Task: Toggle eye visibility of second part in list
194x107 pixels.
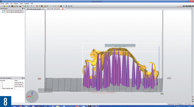Action: 3,12
